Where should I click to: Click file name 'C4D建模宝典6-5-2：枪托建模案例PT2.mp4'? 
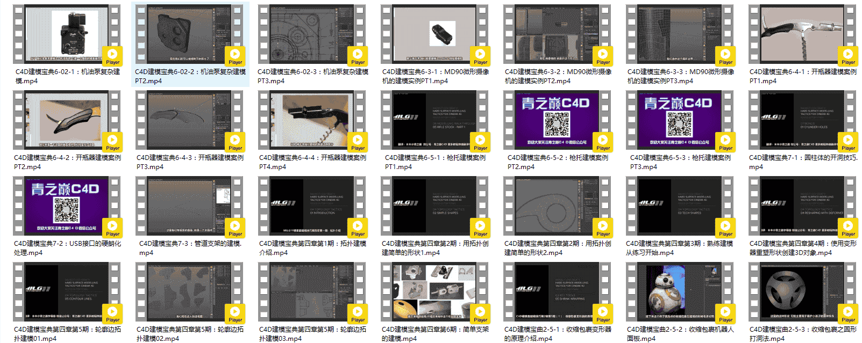(558, 162)
